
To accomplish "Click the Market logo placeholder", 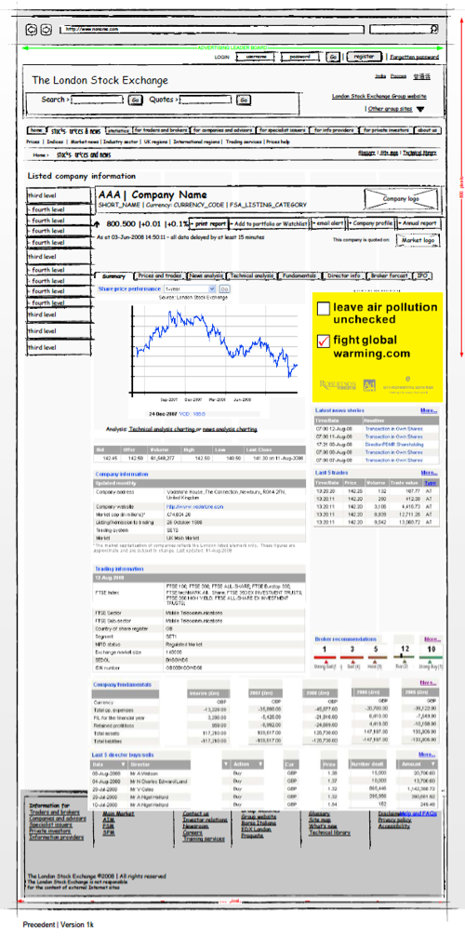I will pyautogui.click(x=418, y=240).
